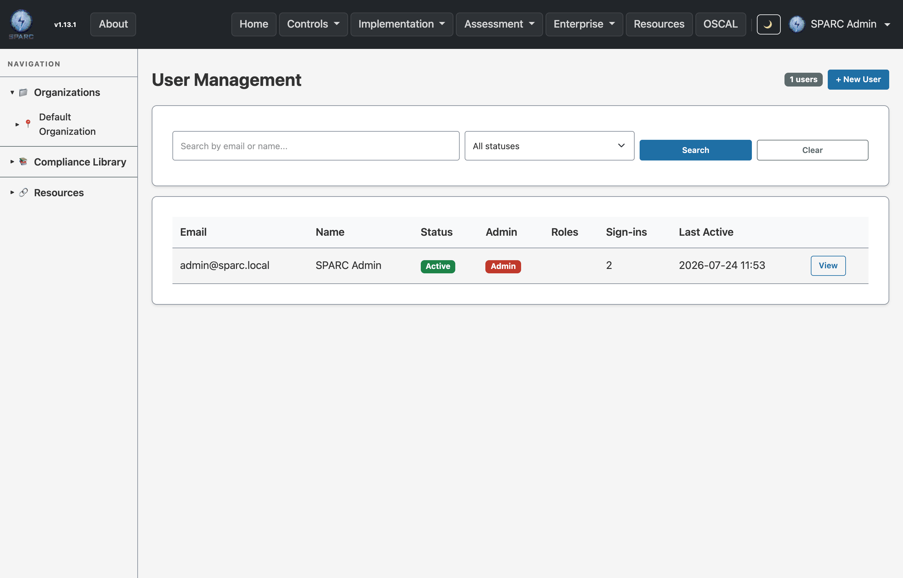Click the Sign-ins column header
The image size is (903, 578).
point(626,232)
